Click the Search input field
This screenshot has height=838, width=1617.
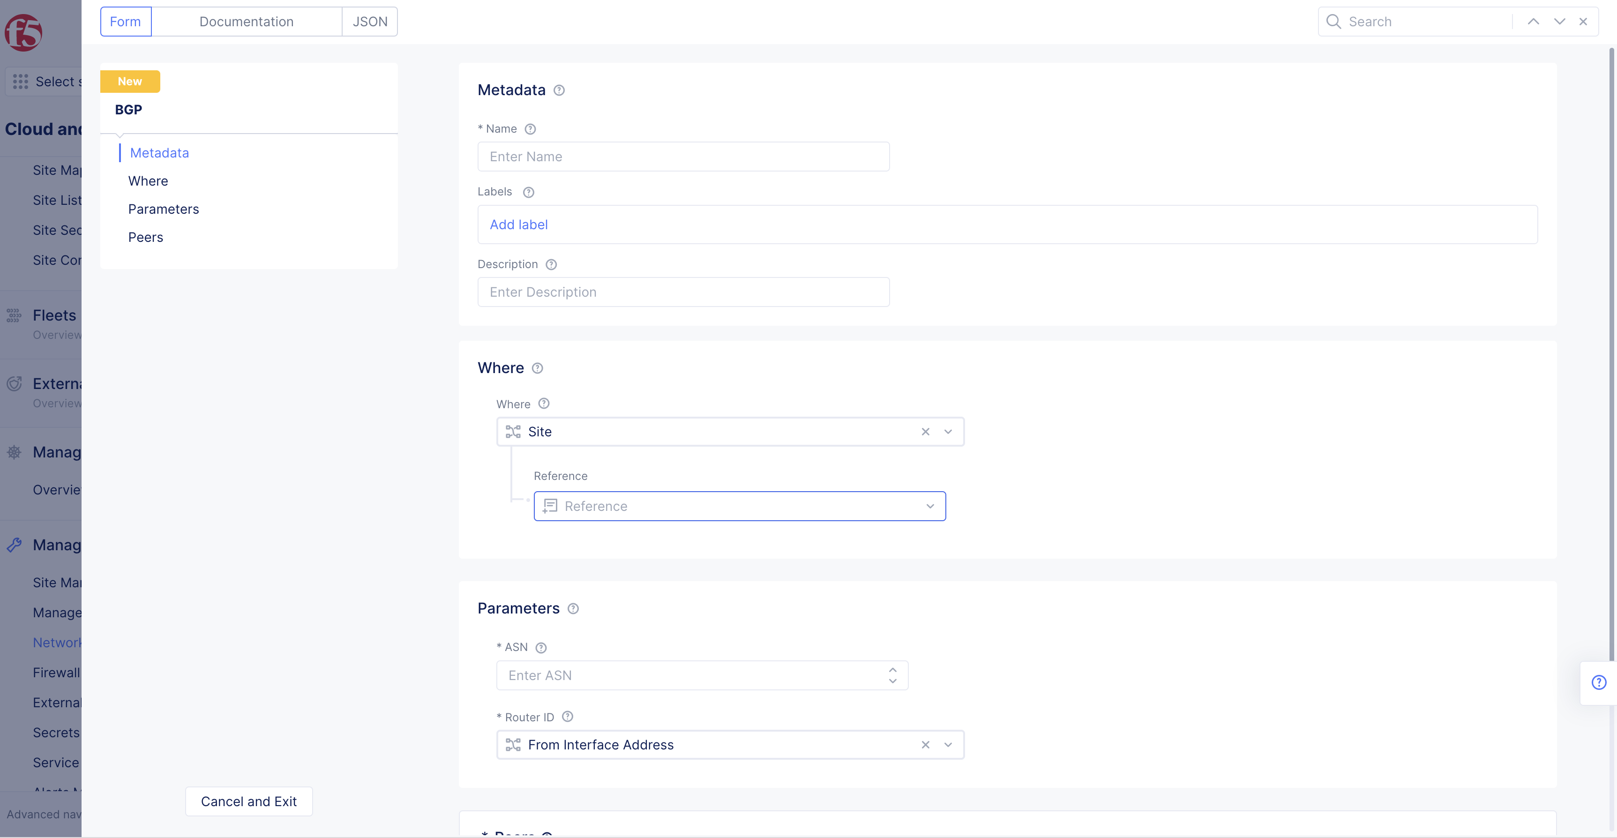pos(1426,22)
